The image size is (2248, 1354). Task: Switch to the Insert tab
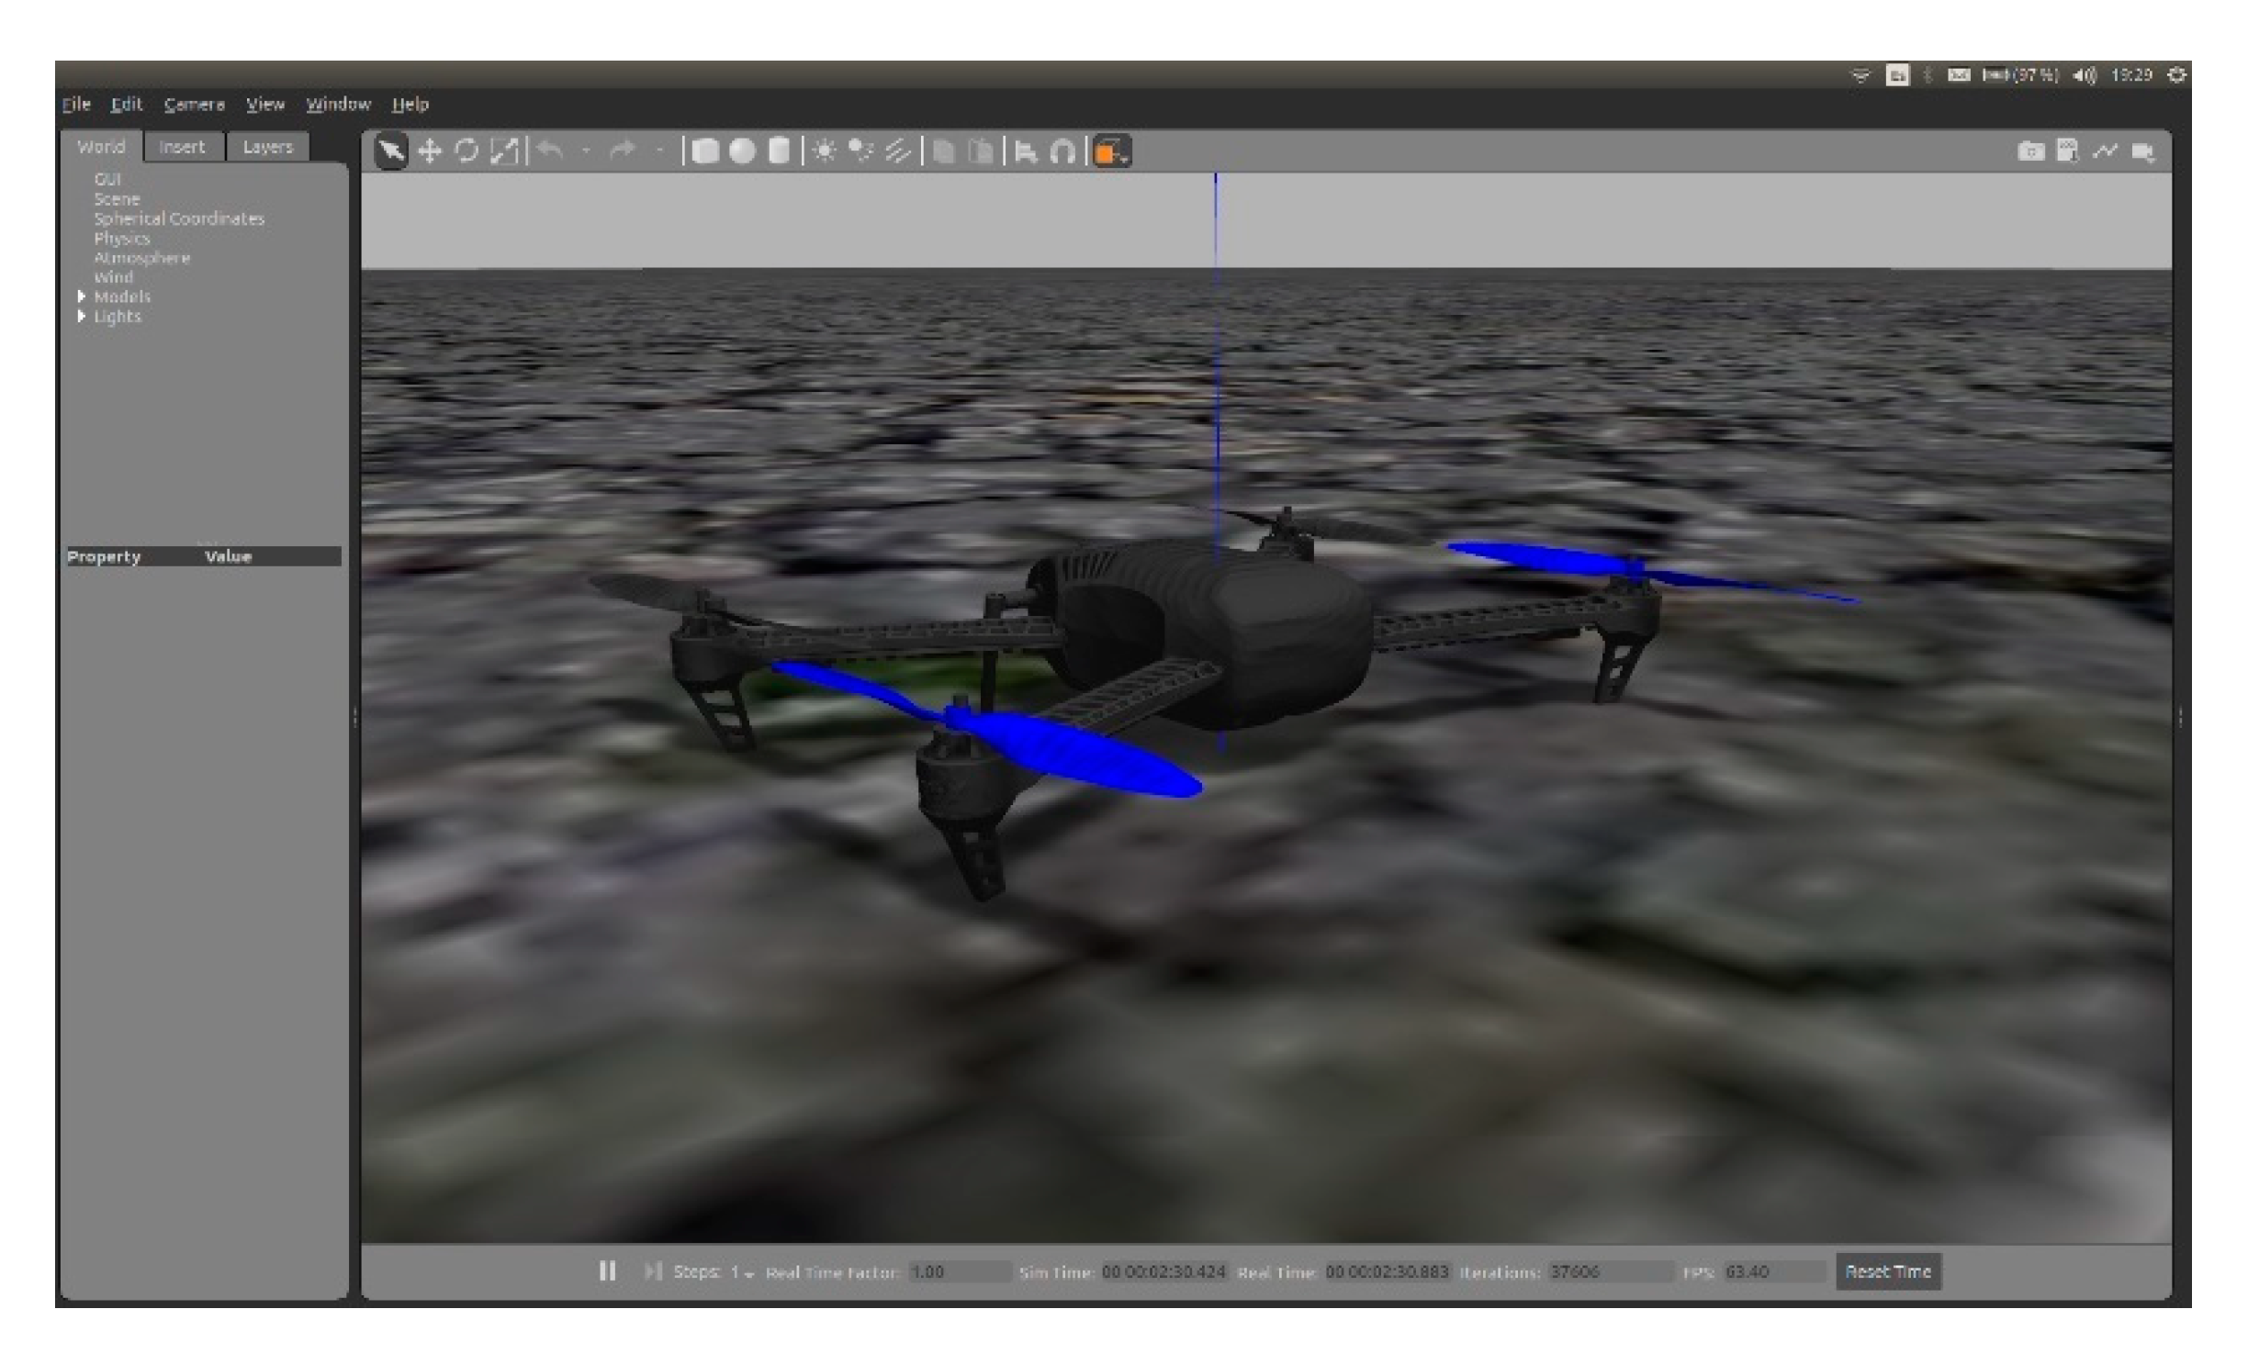(x=183, y=146)
